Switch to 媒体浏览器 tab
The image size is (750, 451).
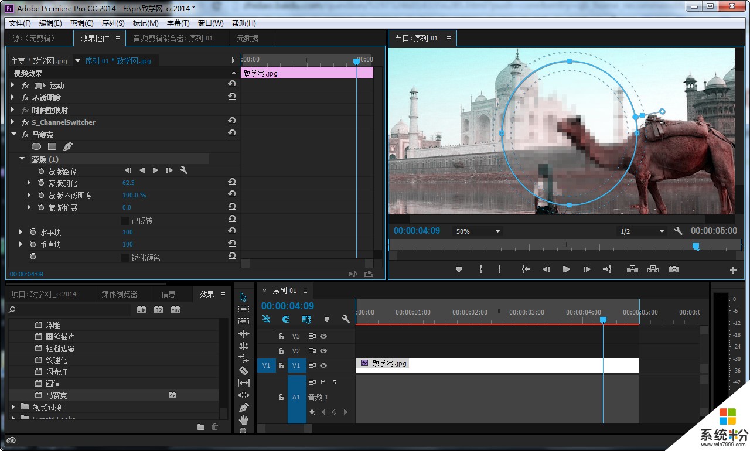(120, 294)
